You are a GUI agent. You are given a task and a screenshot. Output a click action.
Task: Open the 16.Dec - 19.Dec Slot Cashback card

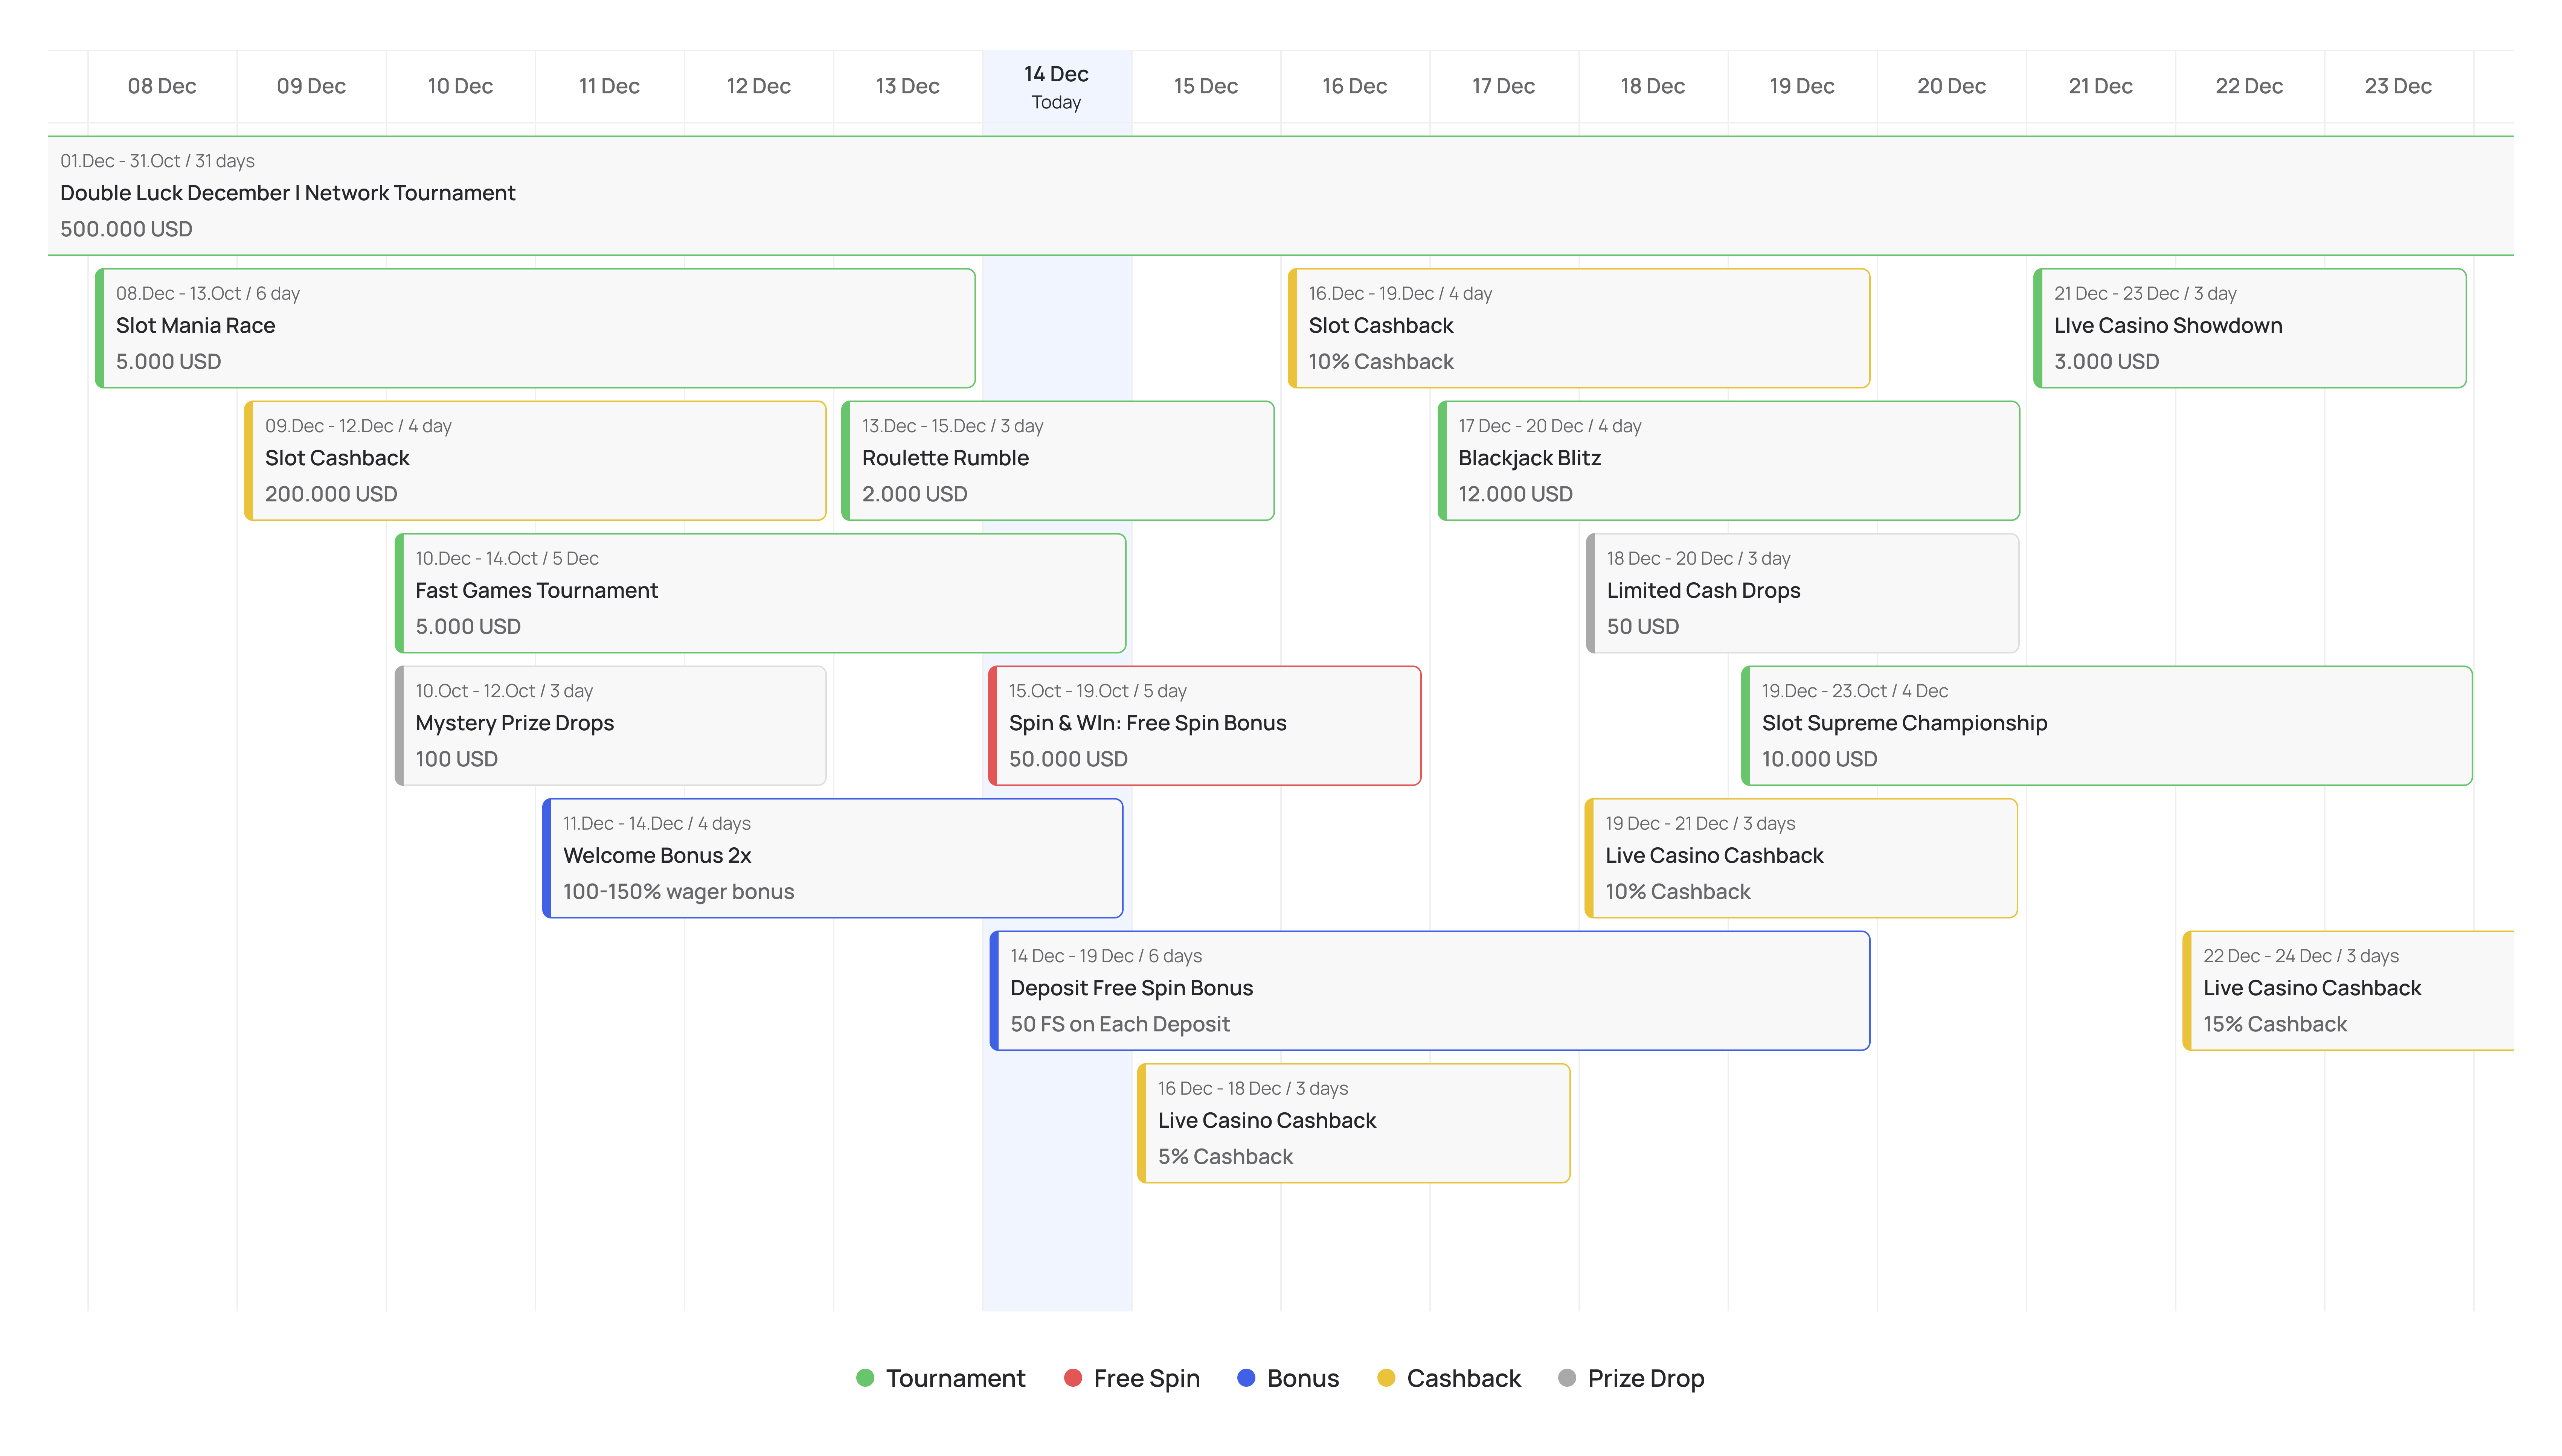click(x=1579, y=328)
